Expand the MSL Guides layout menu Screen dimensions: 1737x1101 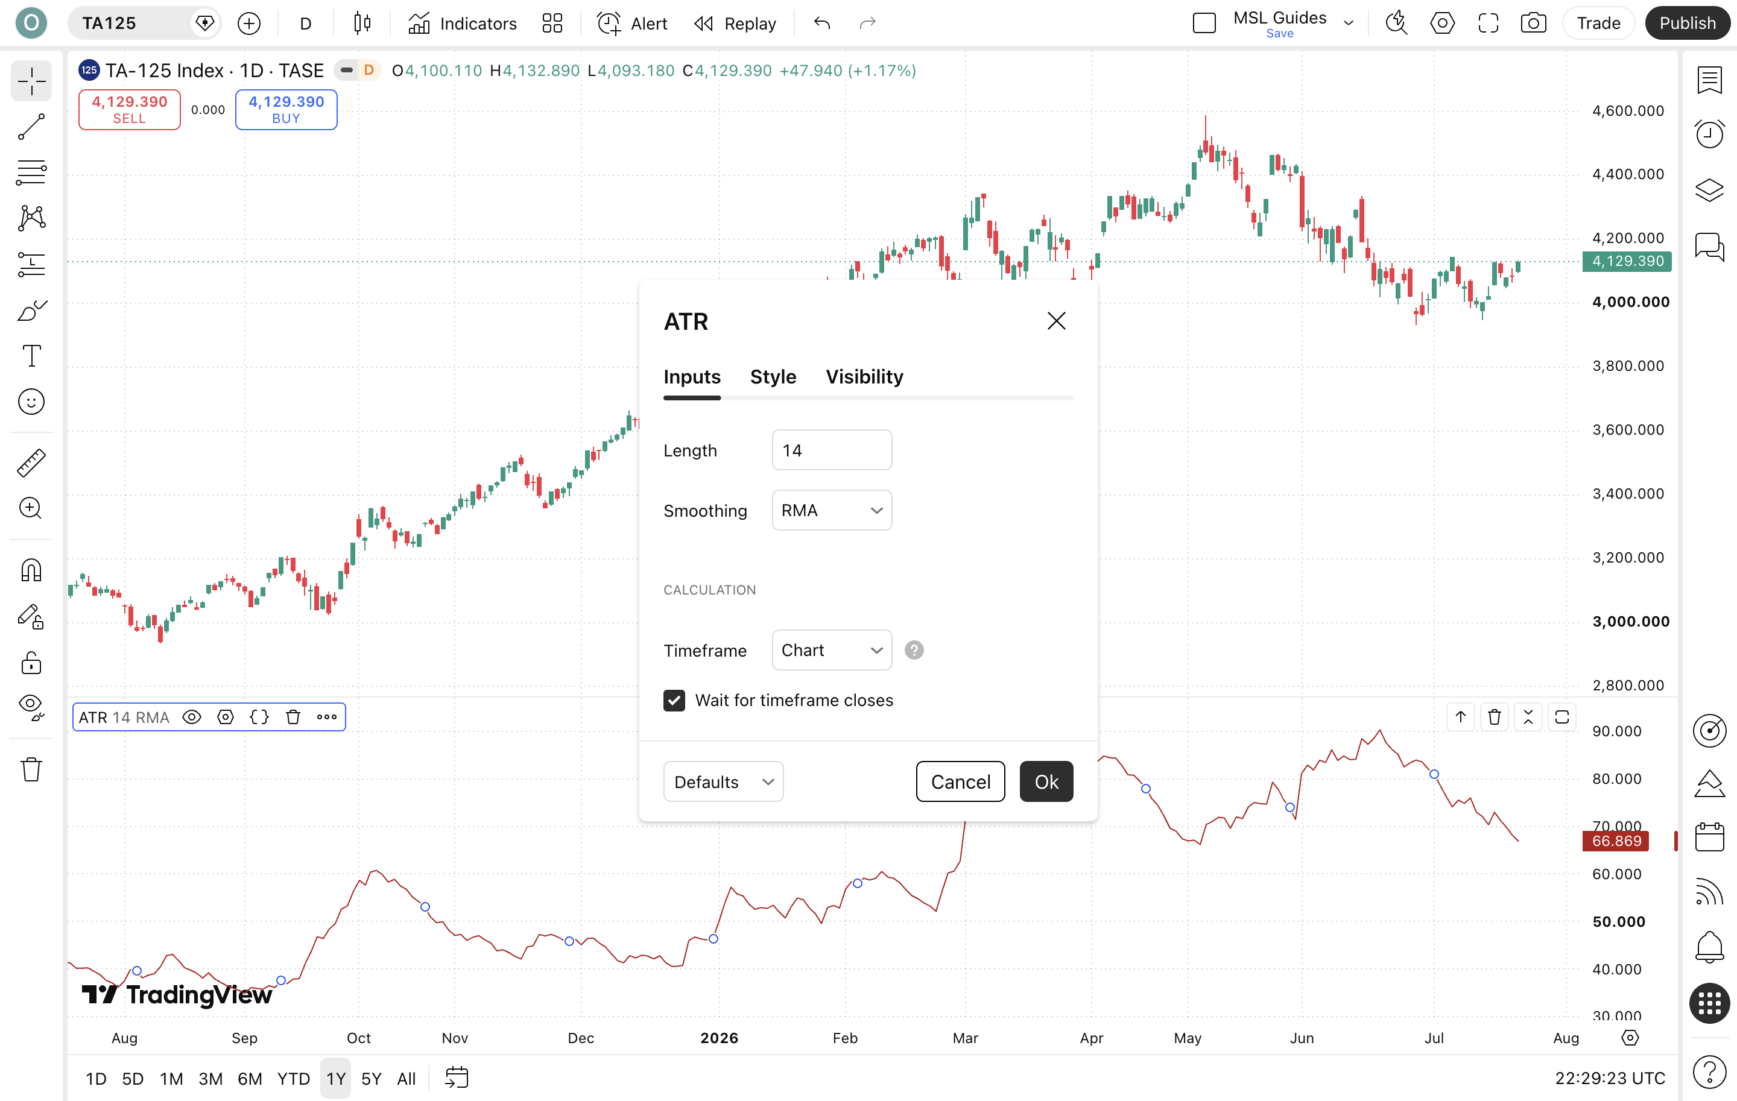point(1348,23)
